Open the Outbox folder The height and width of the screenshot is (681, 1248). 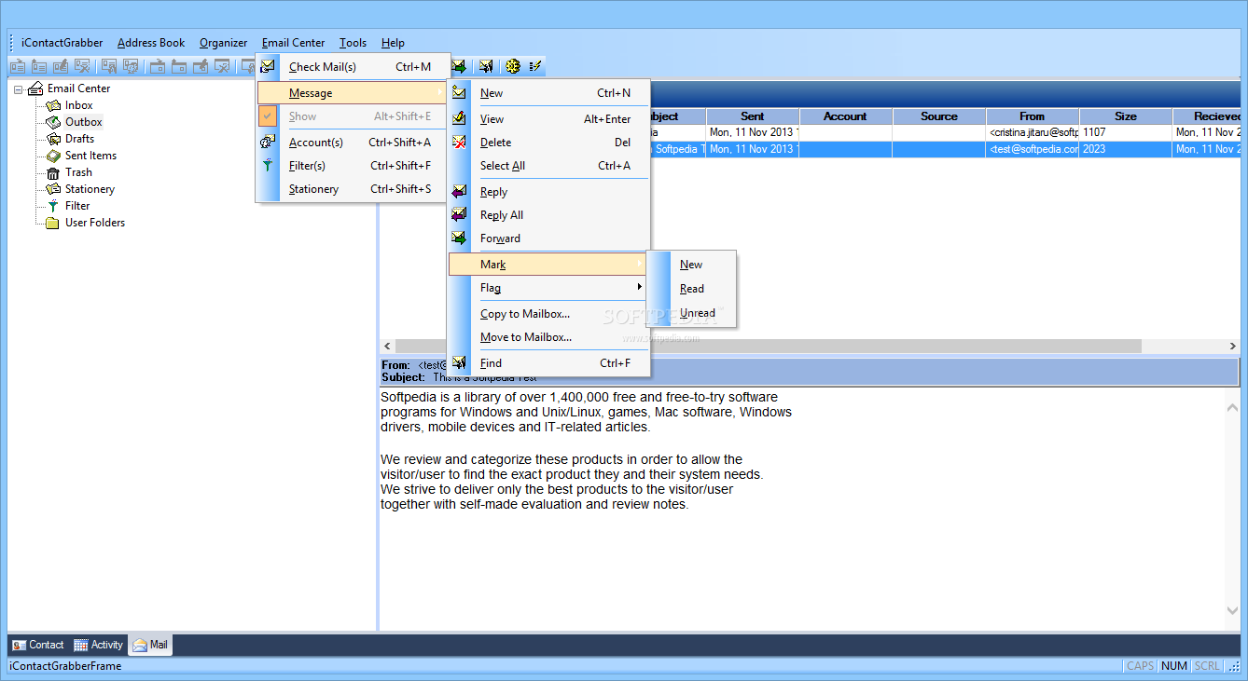[x=83, y=122]
